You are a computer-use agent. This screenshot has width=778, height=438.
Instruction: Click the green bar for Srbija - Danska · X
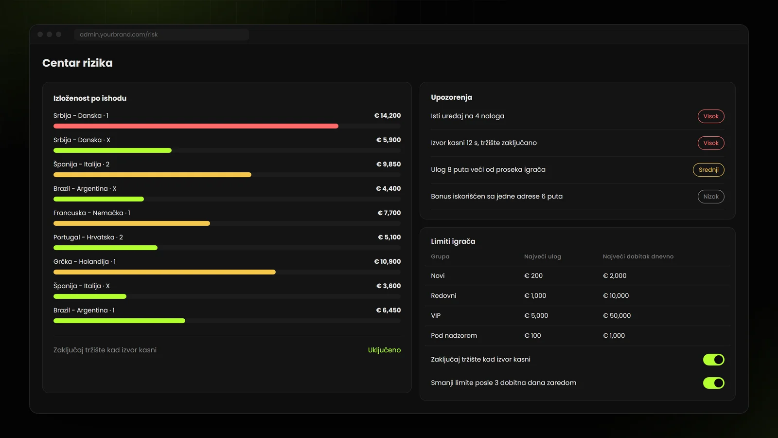(x=112, y=150)
